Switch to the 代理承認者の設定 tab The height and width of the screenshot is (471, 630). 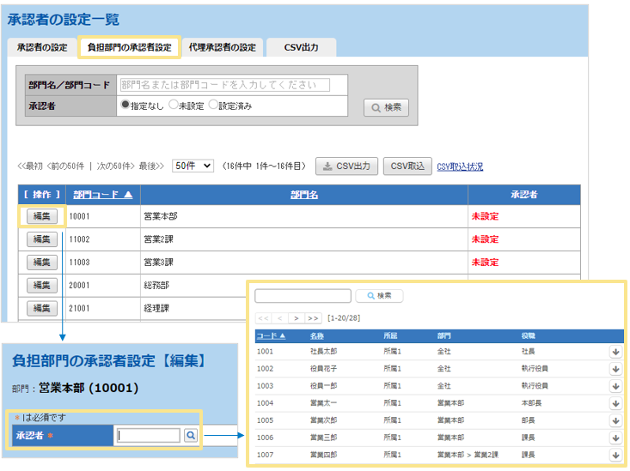click(222, 48)
